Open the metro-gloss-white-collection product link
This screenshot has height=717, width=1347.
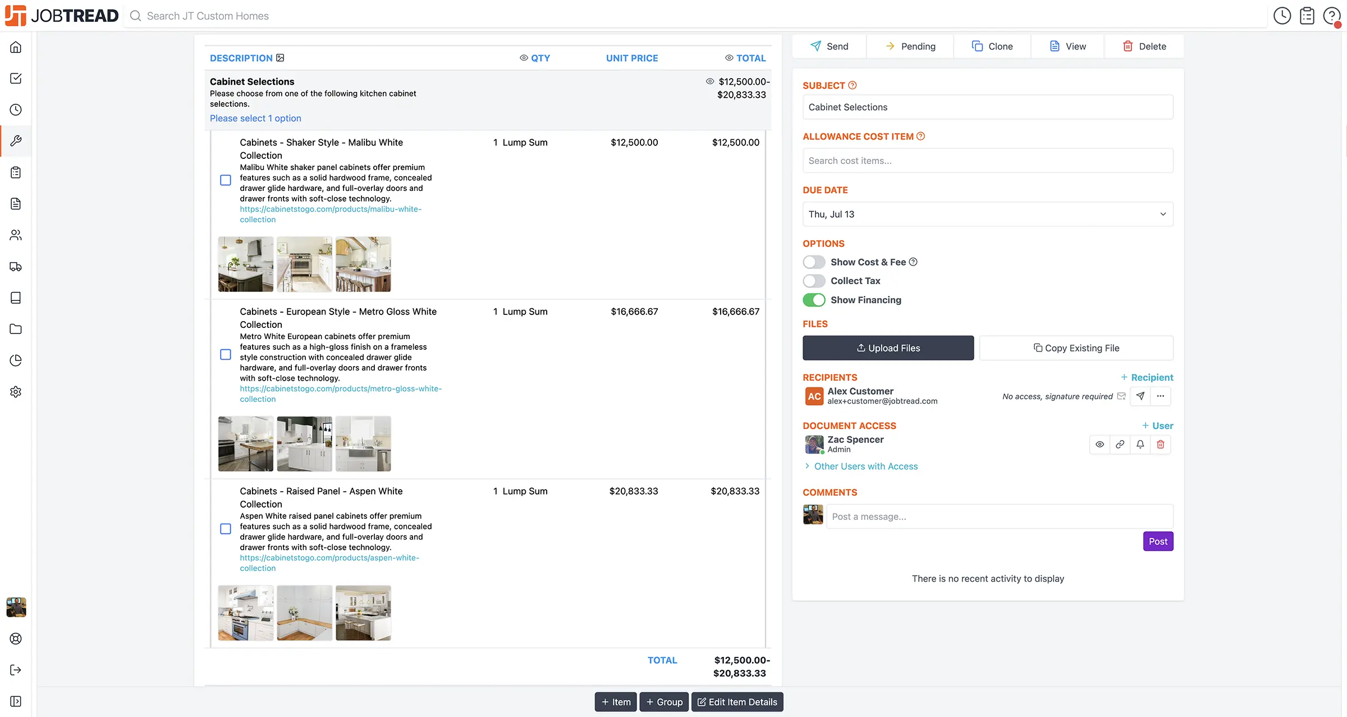point(340,389)
